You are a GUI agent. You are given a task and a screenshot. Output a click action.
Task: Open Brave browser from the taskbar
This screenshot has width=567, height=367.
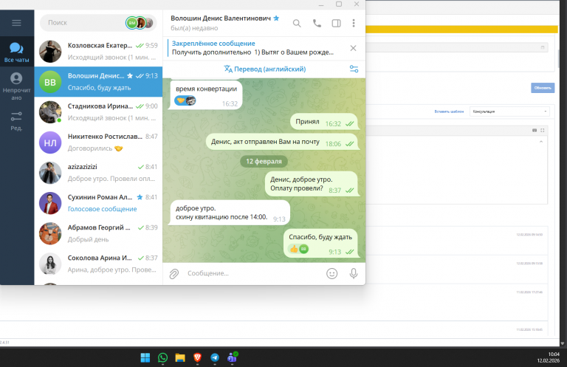pos(197,357)
